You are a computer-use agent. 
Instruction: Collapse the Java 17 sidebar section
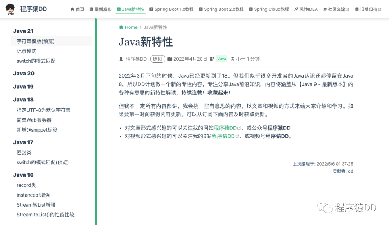(23, 142)
